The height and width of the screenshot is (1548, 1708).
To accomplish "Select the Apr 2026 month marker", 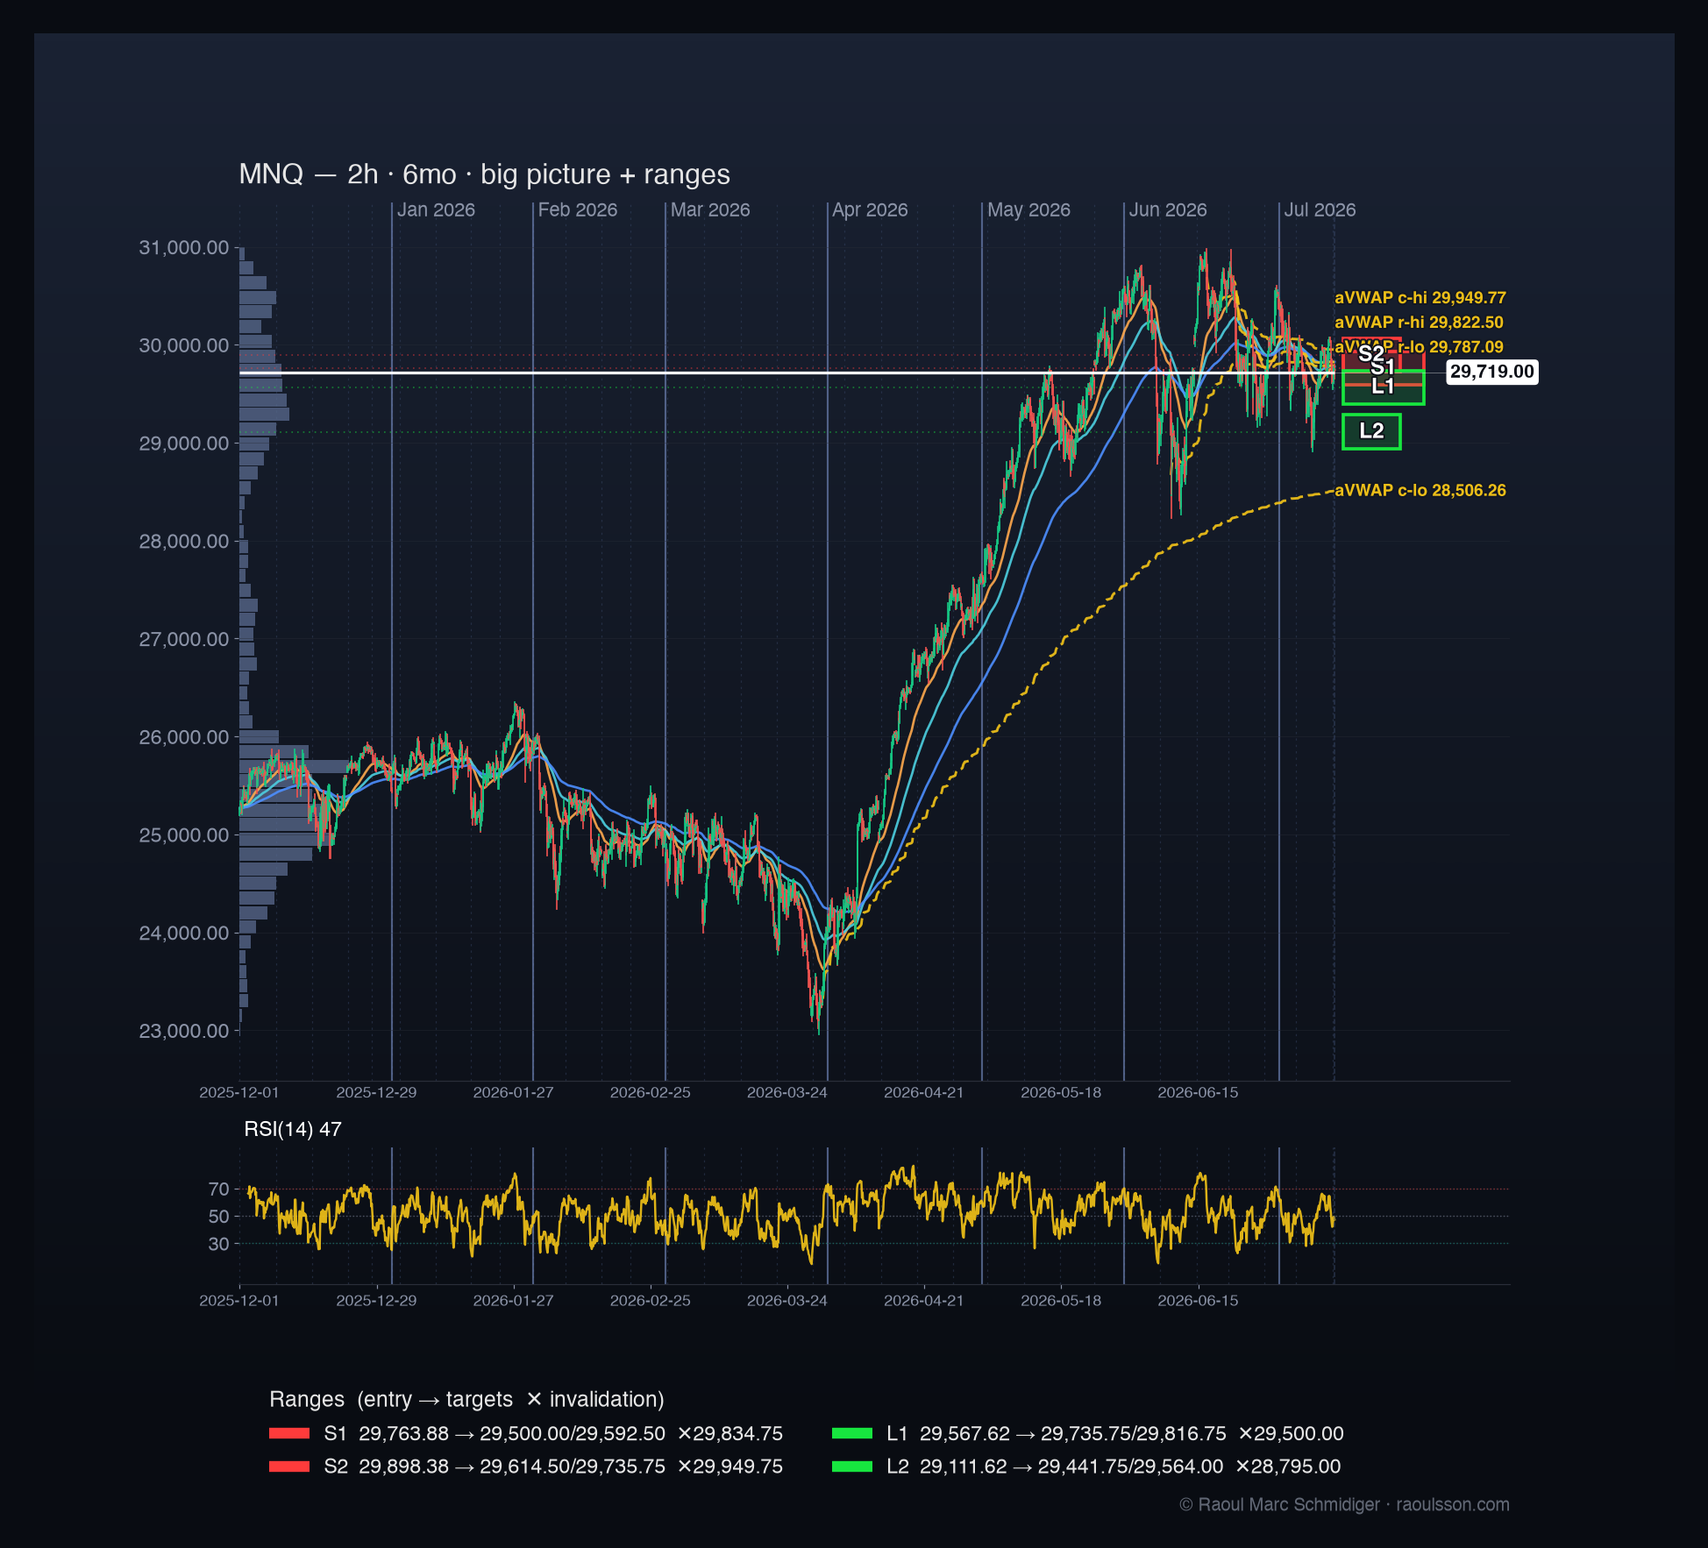I will point(870,210).
